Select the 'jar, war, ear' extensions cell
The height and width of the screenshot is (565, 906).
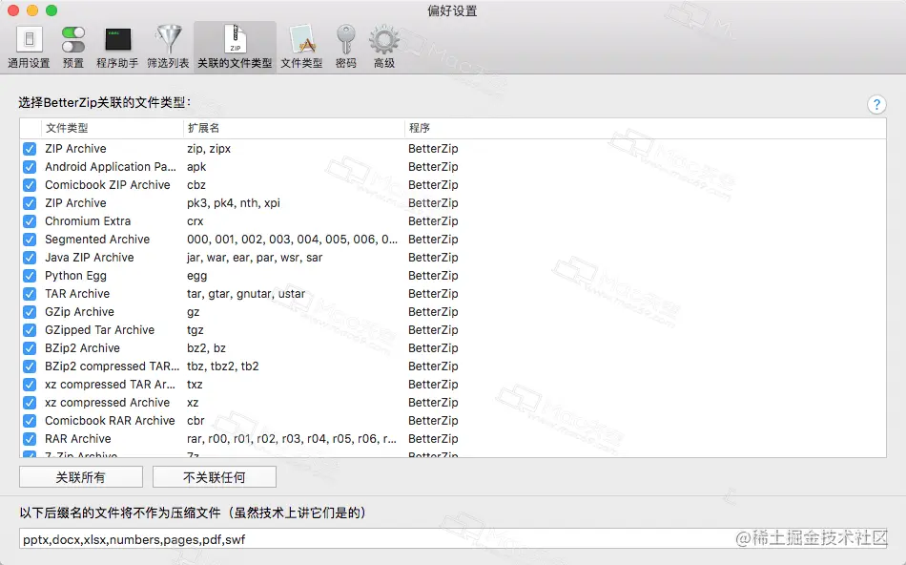[255, 258]
